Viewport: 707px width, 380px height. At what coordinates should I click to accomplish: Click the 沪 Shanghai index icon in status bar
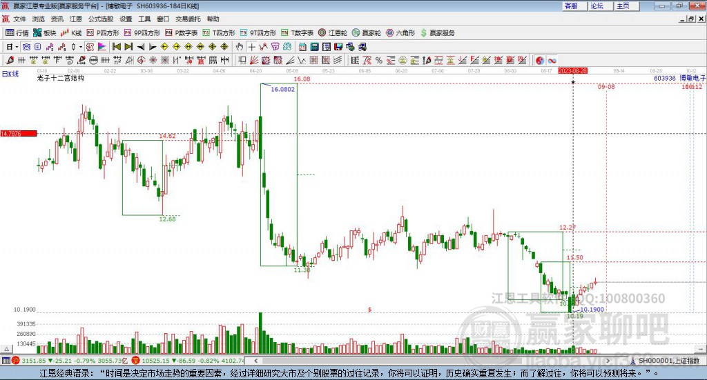tap(15, 361)
